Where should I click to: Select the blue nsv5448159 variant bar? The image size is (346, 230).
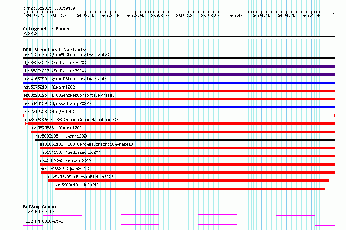179,107
